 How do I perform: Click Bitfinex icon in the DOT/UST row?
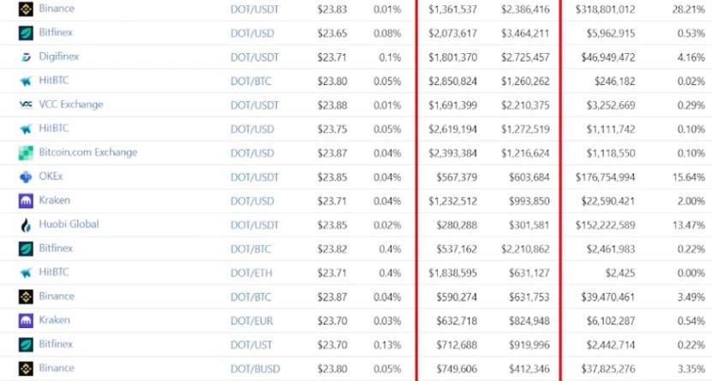coord(25,344)
